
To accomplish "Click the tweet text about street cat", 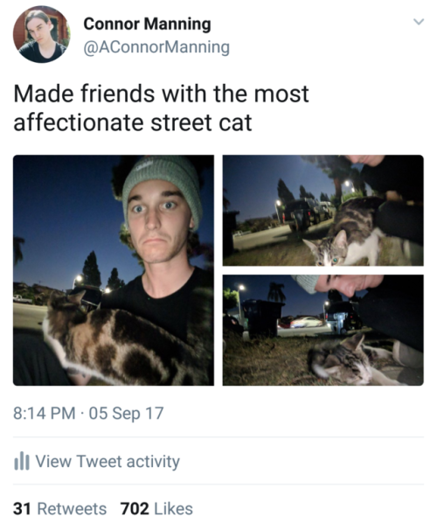I will coord(162,108).
